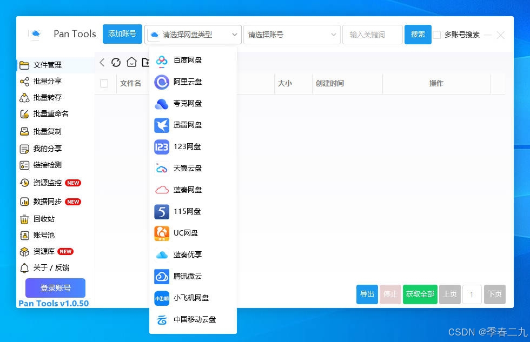Click the 获取全部 button
530x342 pixels.
tap(420, 294)
